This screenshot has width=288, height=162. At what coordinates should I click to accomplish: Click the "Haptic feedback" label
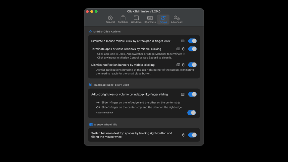click(104, 113)
